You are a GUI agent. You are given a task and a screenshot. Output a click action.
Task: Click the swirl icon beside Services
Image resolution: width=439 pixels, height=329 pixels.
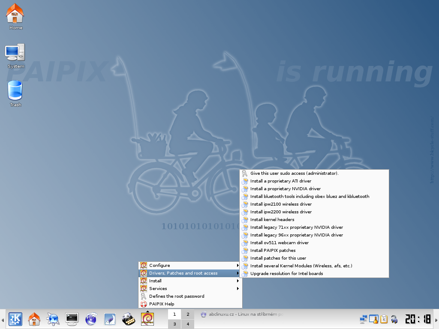pyautogui.click(x=144, y=289)
